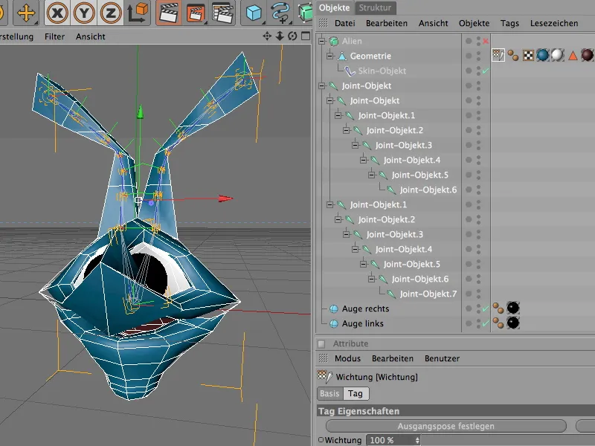The width and height of the screenshot is (595, 446).
Task: Select the weight tag on Geometrie
Action: [498, 55]
